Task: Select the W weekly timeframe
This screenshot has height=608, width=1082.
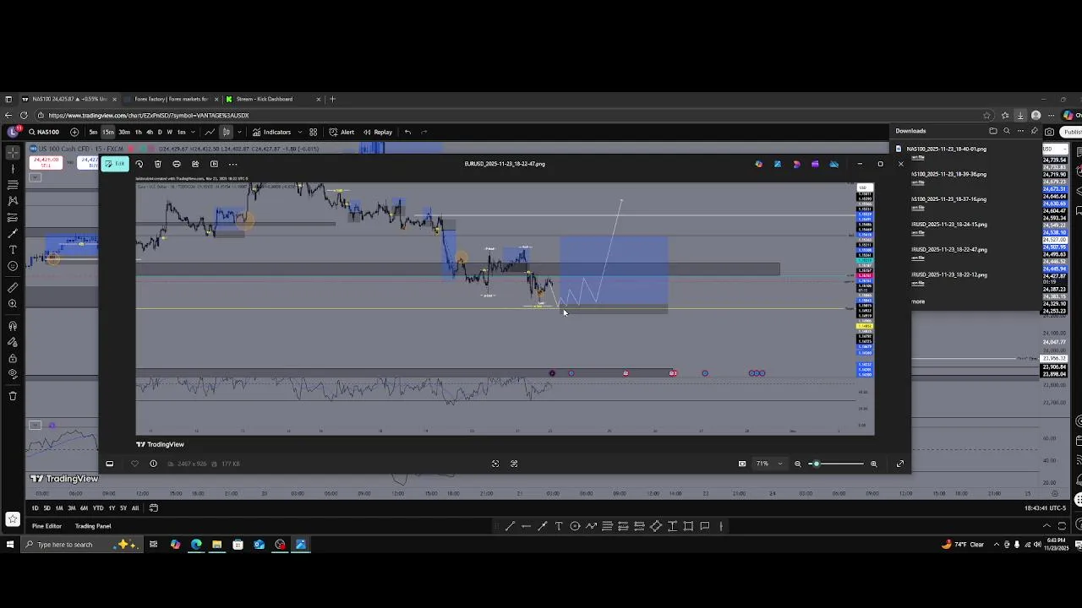Action: pyautogui.click(x=169, y=132)
